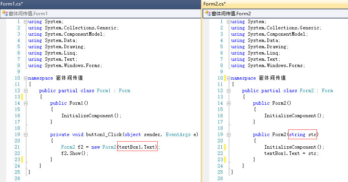Click 'public partial class Form1 : Form' line
This screenshot has height=182, width=348.
click(85, 91)
